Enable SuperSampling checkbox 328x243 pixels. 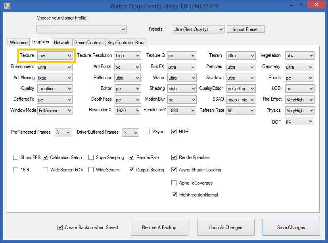click(91, 157)
